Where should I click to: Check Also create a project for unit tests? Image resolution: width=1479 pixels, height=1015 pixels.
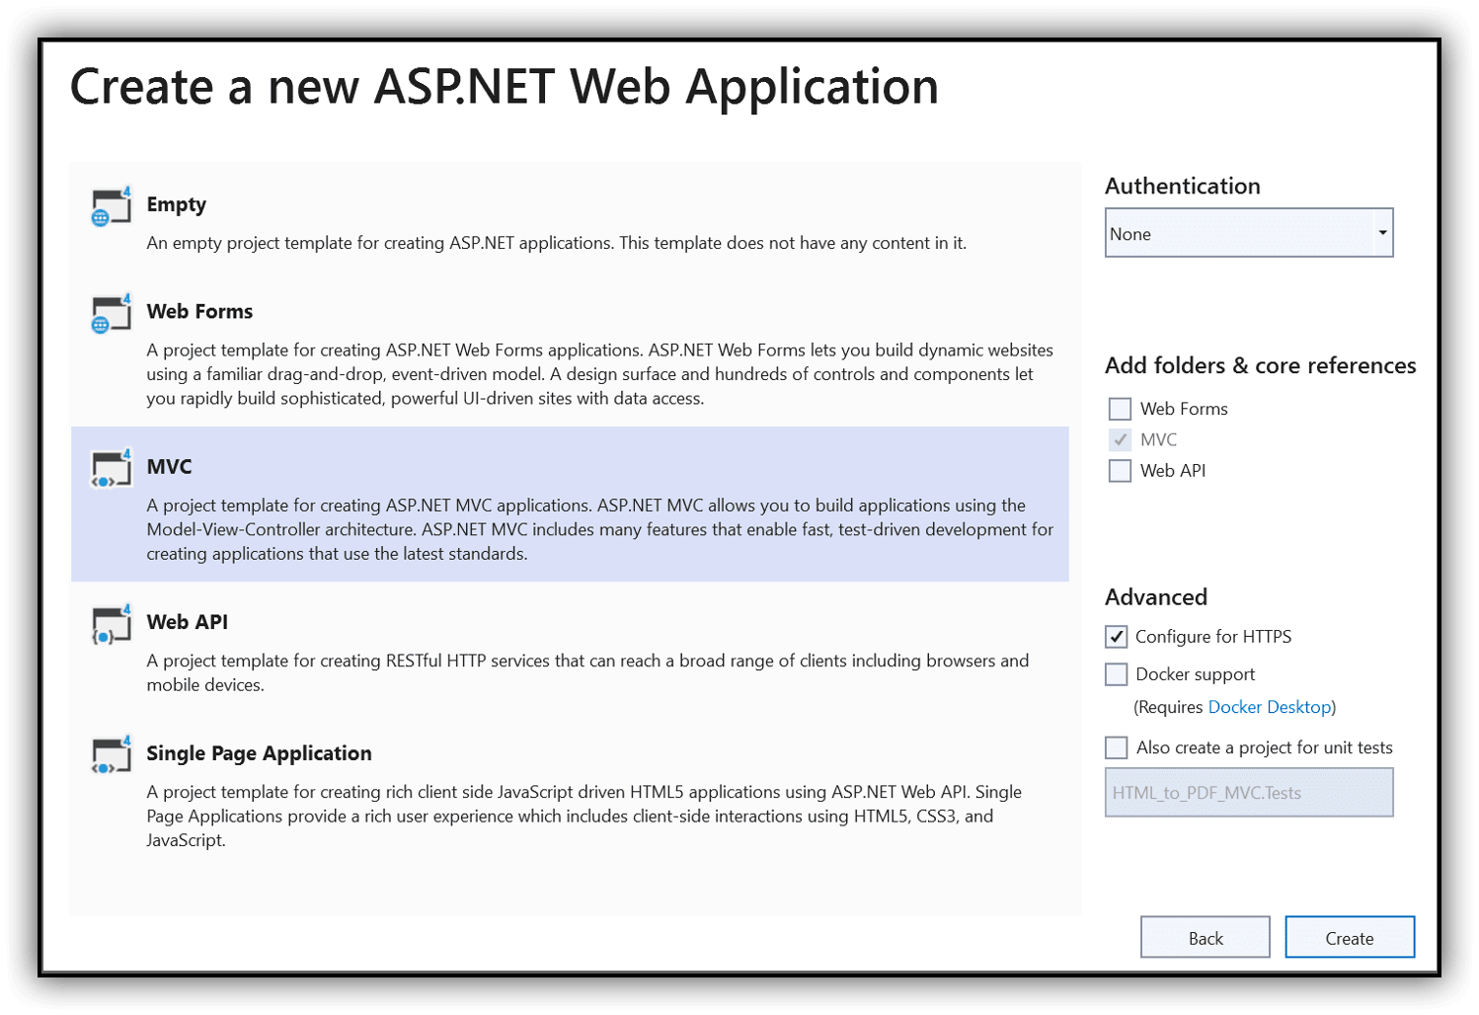coord(1116,747)
